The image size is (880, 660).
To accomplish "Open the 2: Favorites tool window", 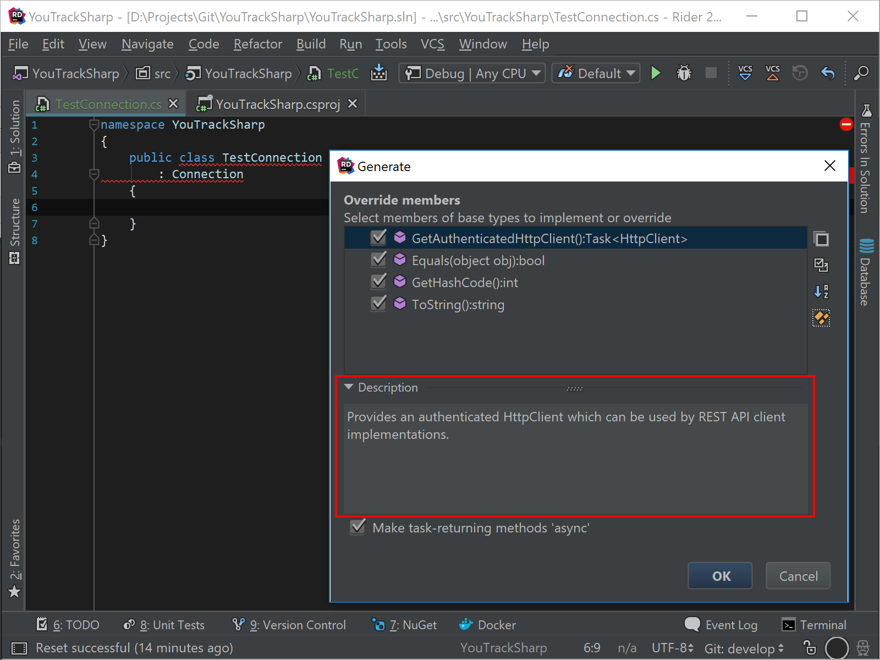I will 15,558.
